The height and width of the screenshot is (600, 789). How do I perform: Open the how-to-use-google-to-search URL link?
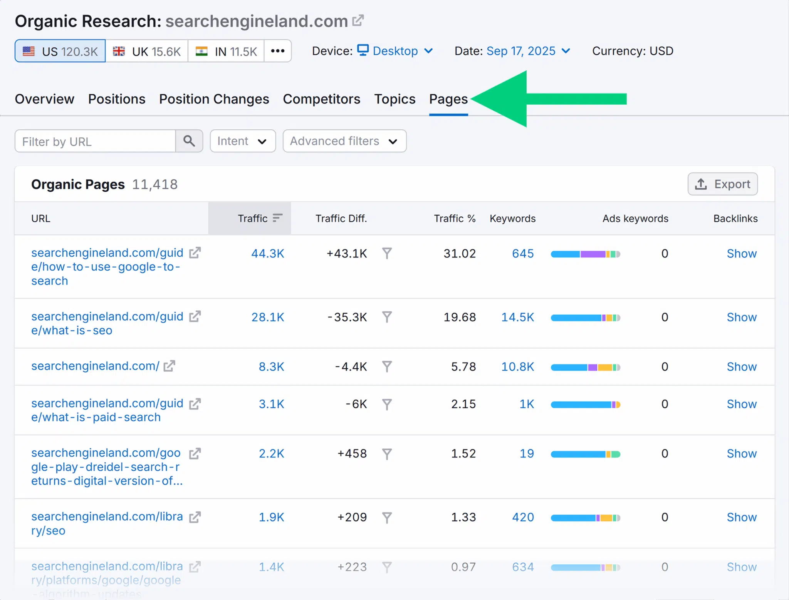pyautogui.click(x=107, y=267)
